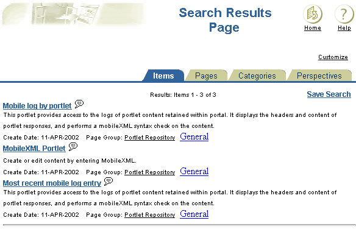Click the Help question mark icon
The image size is (356, 229).
pos(344,14)
